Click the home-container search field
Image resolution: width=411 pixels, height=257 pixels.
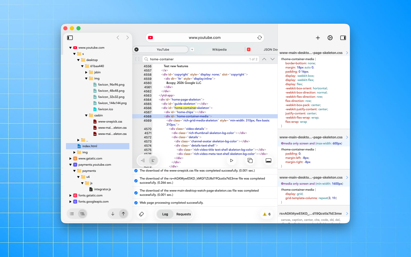point(200,59)
